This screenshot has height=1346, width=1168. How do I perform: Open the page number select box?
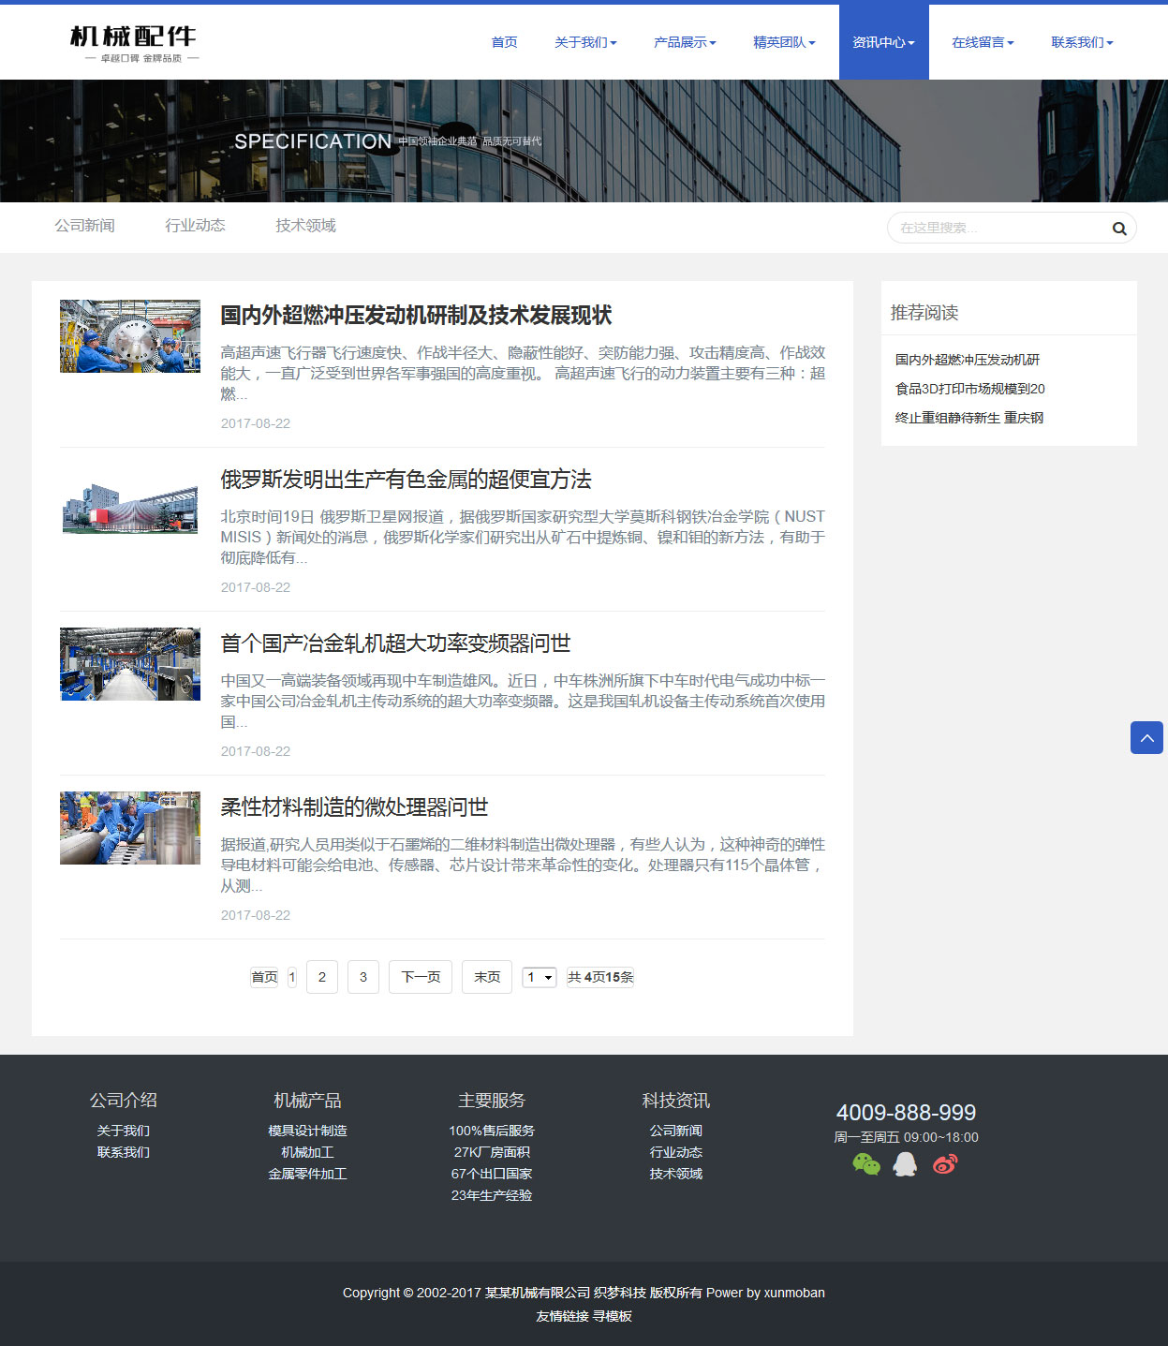tap(539, 977)
